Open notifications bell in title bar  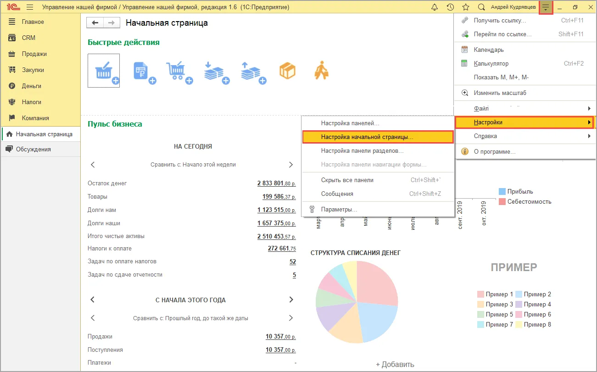coord(435,7)
